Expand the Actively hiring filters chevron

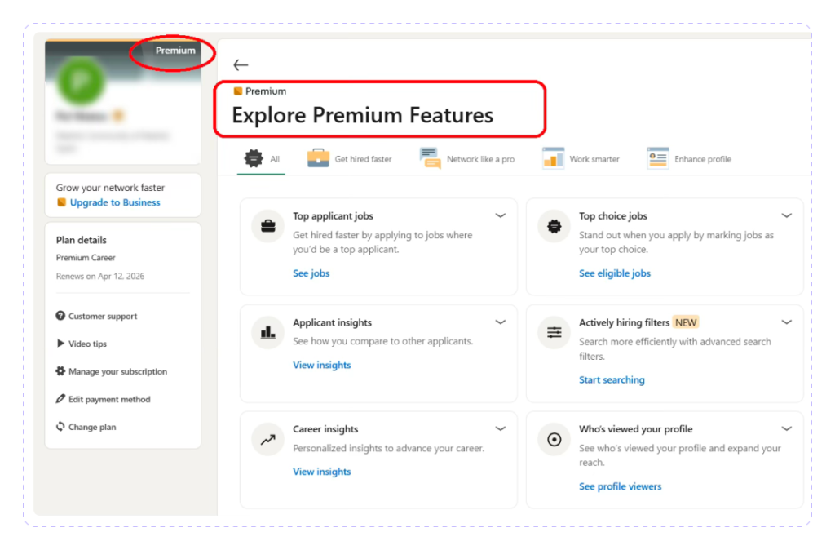click(x=787, y=322)
